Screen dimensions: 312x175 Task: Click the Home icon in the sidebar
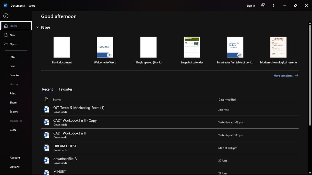click(x=6, y=26)
